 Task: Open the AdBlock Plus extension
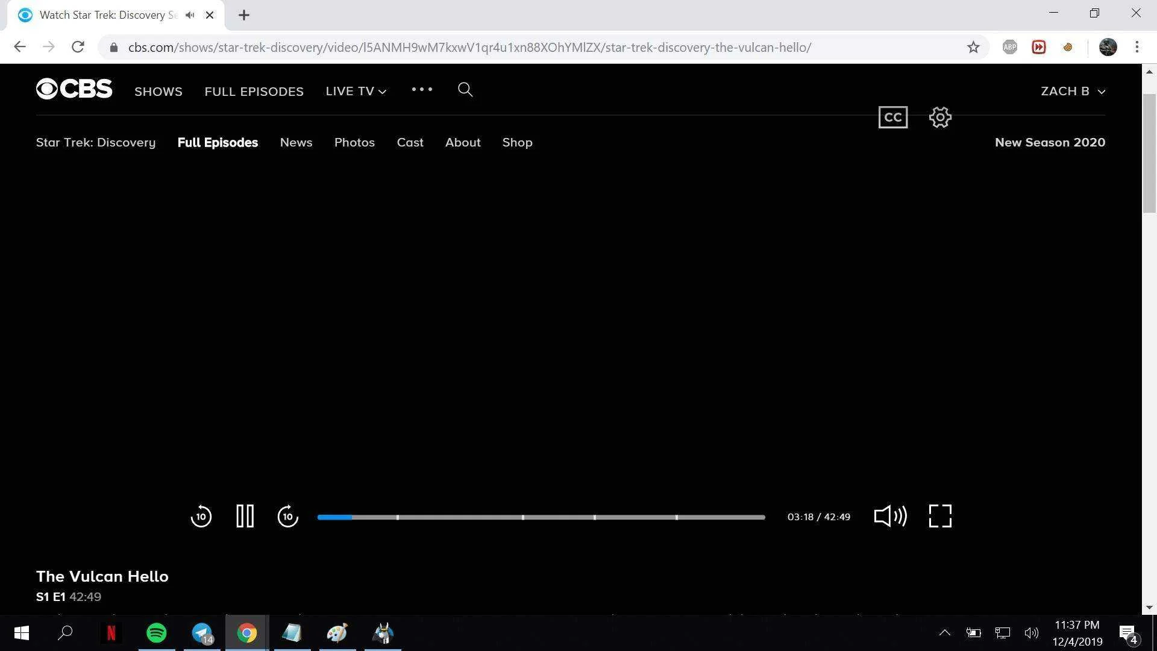pos(1010,47)
